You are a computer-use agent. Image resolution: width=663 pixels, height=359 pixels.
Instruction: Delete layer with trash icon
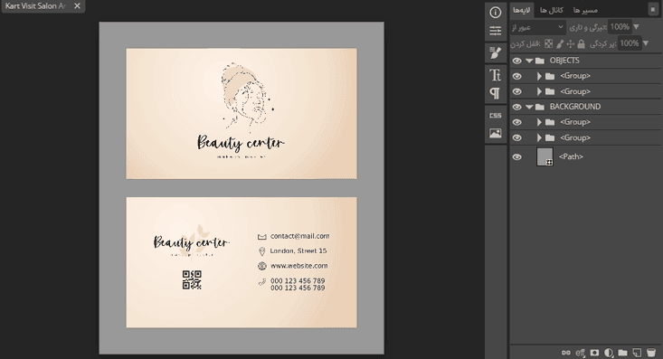tap(650, 353)
